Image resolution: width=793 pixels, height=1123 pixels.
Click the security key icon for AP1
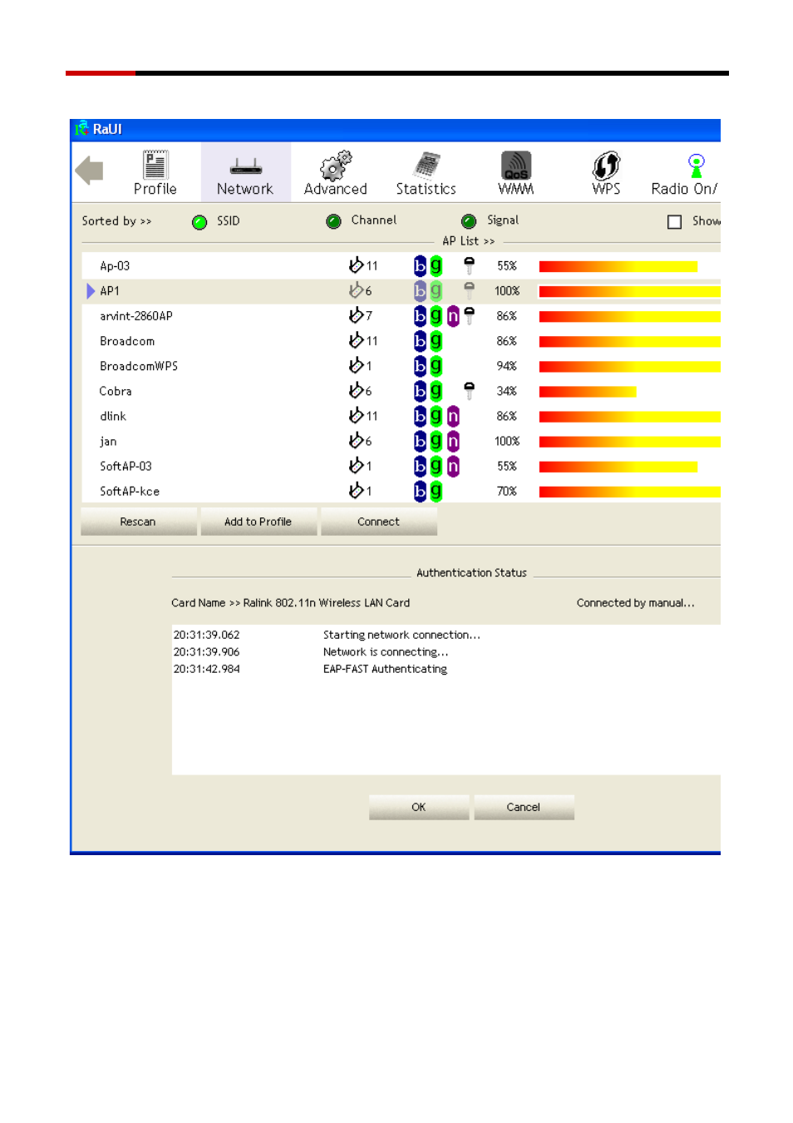pyautogui.click(x=469, y=290)
